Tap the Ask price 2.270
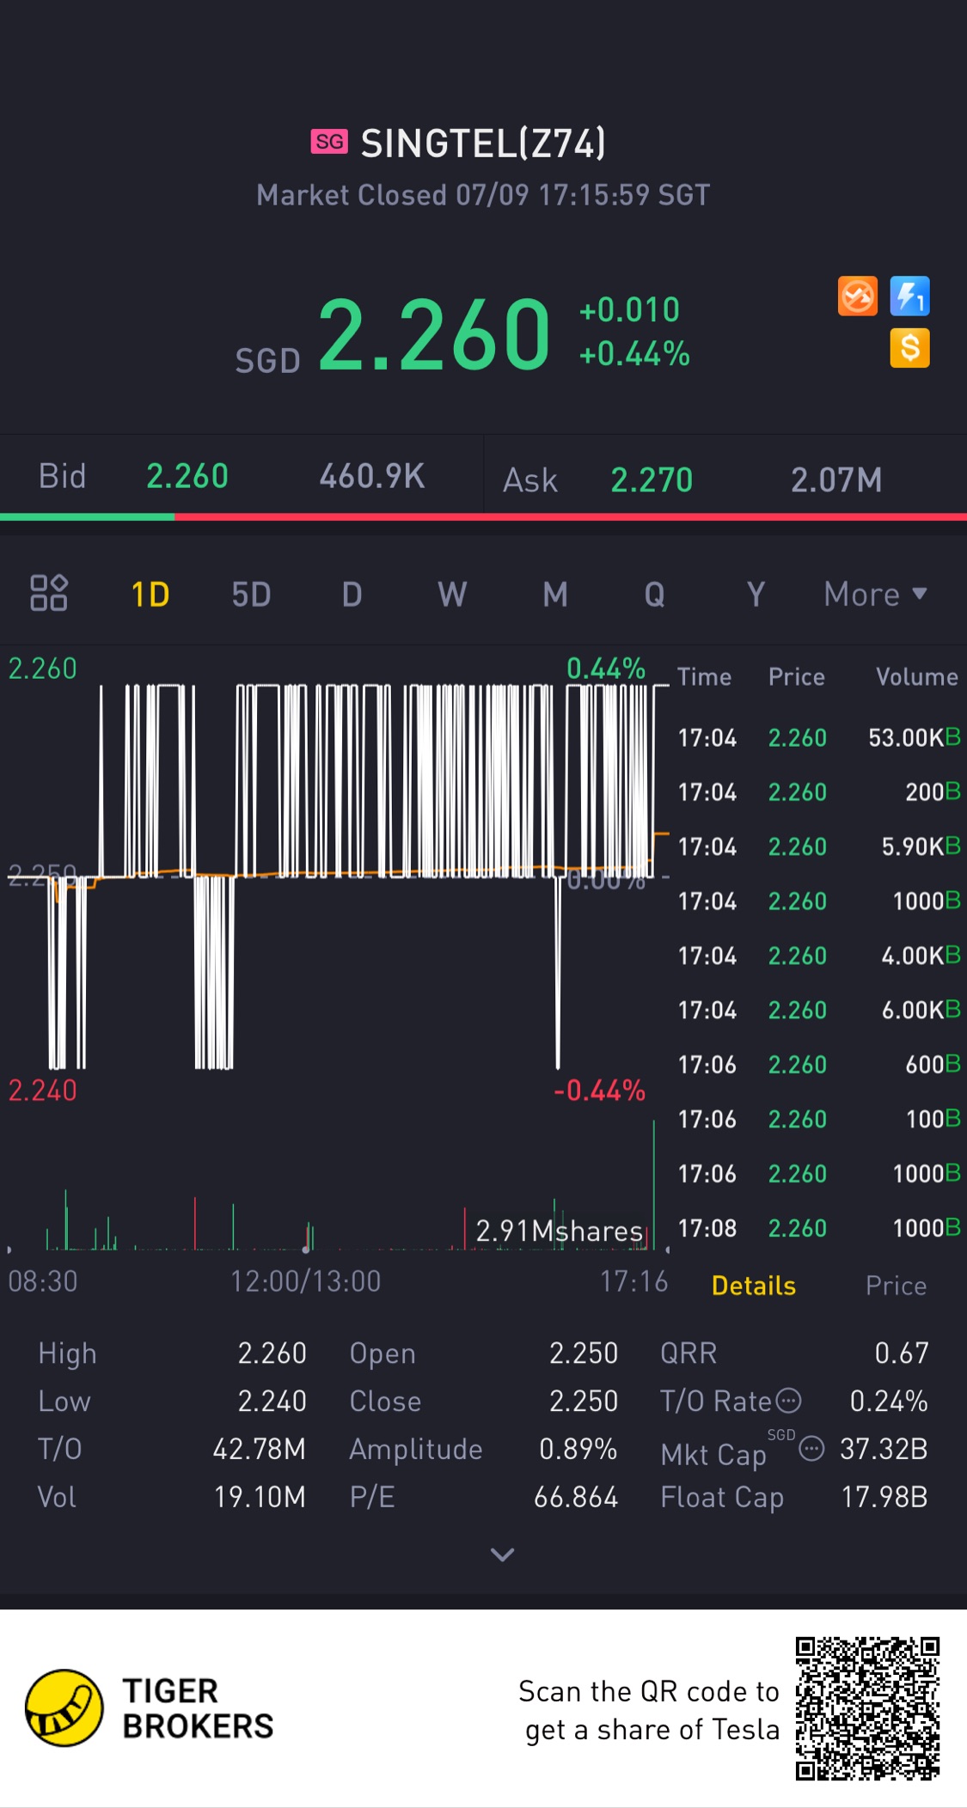The image size is (967, 1808). 652,479
